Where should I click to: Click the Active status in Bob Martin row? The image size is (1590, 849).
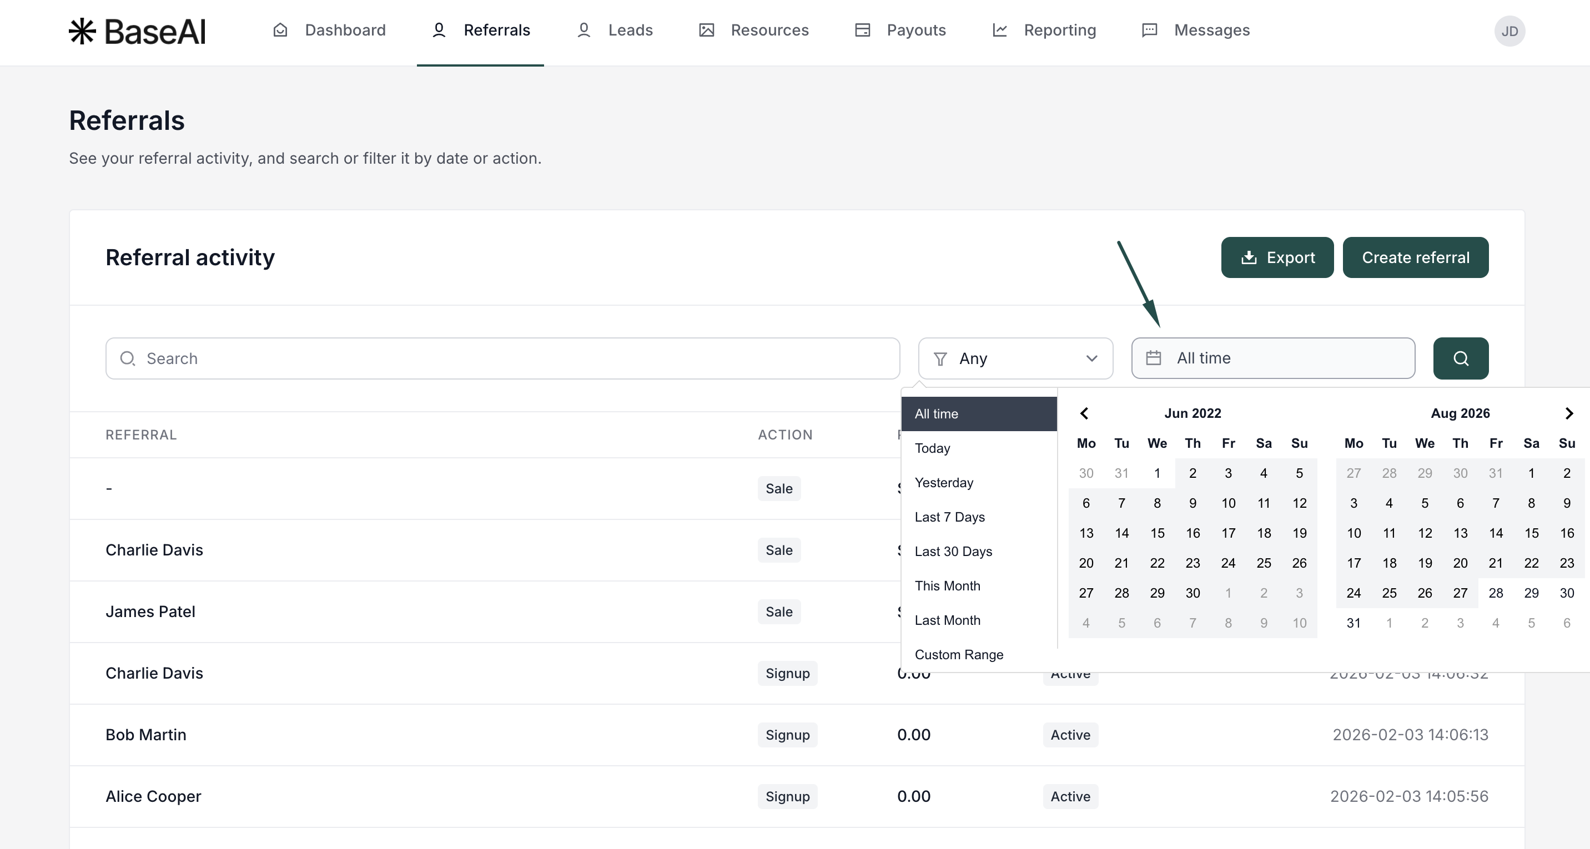pos(1070,735)
